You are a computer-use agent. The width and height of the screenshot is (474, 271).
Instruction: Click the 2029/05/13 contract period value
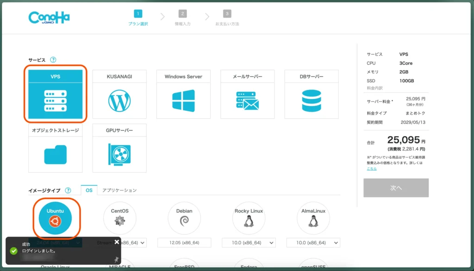413,122
